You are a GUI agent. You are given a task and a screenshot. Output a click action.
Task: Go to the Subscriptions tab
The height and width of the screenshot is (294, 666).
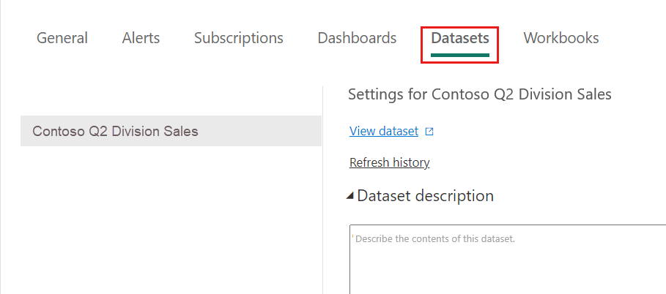click(238, 38)
